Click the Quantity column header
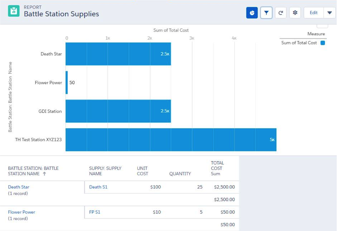 (180, 174)
